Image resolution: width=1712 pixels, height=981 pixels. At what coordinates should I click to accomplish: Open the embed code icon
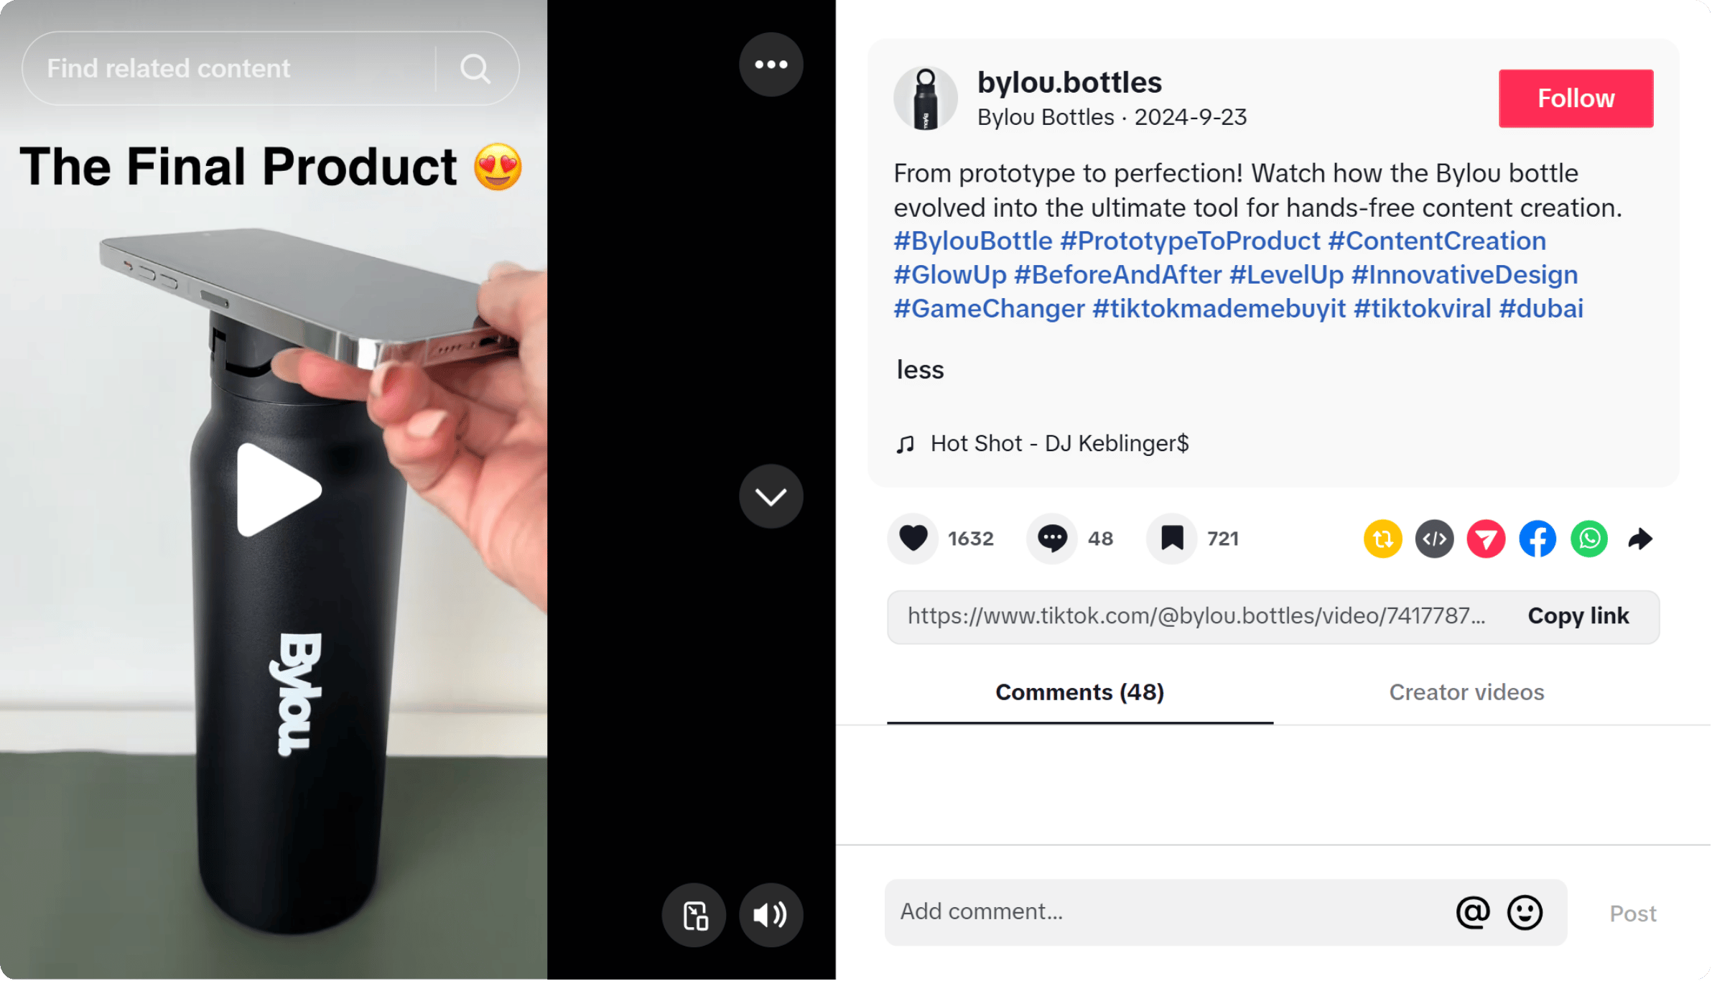[1434, 539]
